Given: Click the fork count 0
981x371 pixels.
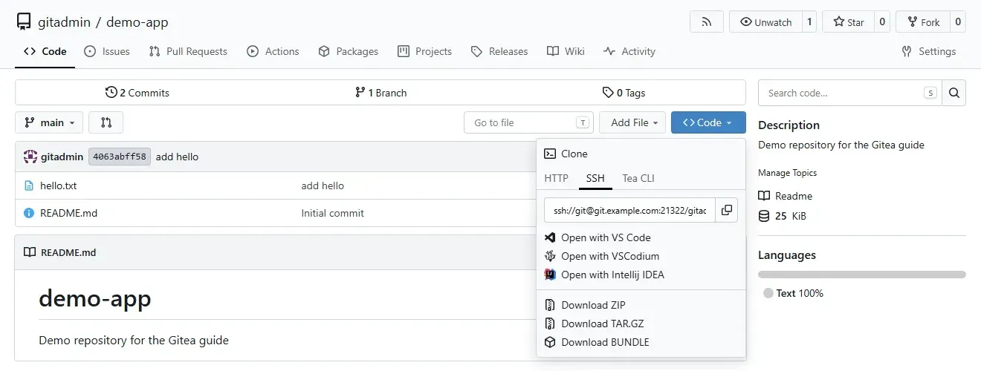Looking at the screenshot, I should tap(958, 22).
